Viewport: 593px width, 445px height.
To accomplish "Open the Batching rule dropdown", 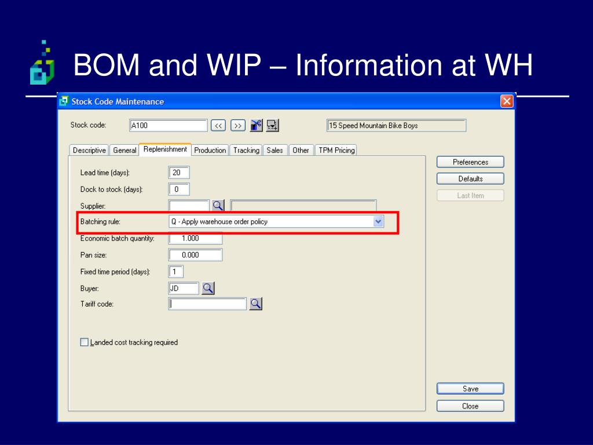I will click(x=378, y=222).
